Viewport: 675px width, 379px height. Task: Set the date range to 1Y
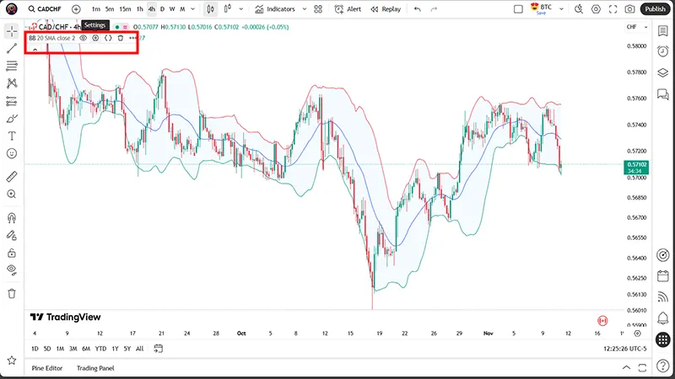point(114,348)
